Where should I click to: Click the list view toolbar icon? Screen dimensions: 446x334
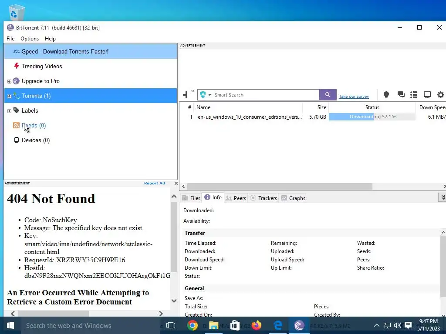point(414,94)
